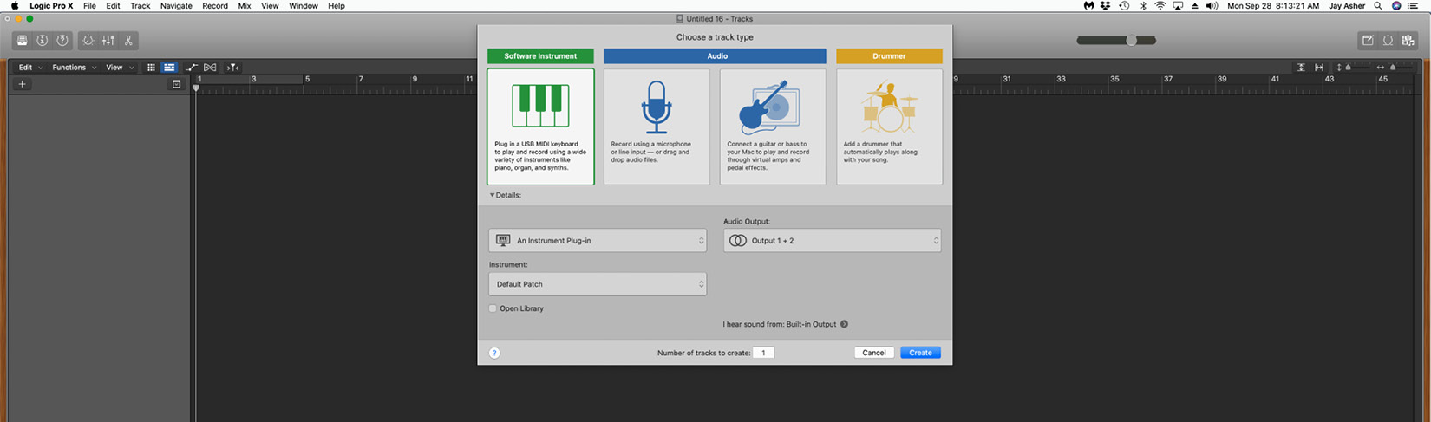The height and width of the screenshot is (422, 1431).
Task: Open dialog help question mark
Action: pyautogui.click(x=494, y=353)
